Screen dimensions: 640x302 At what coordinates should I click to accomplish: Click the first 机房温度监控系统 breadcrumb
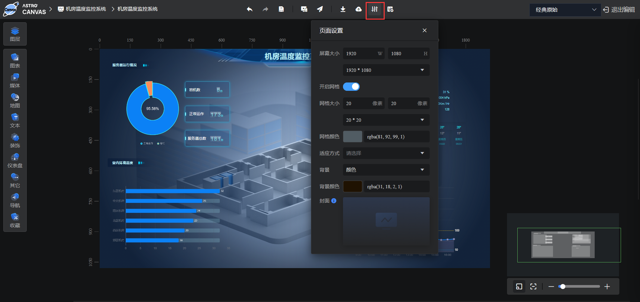pos(82,9)
